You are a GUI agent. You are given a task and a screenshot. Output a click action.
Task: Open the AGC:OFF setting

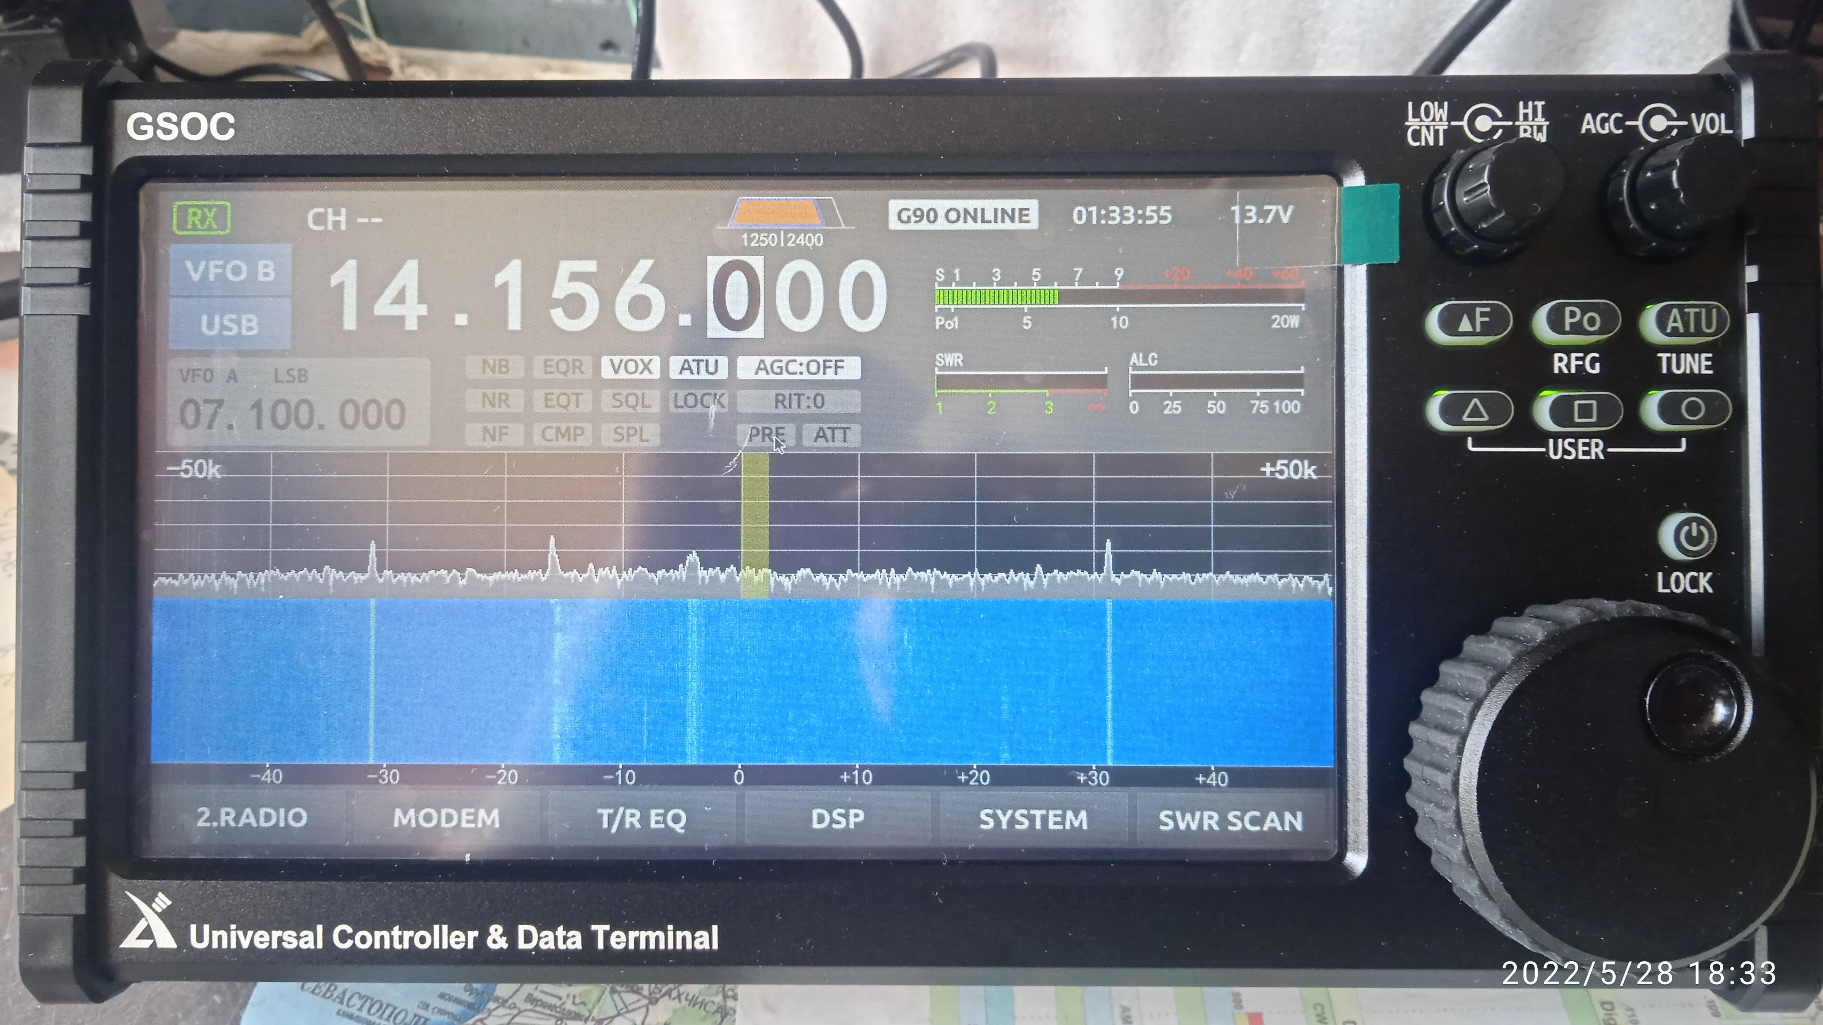pyautogui.click(x=798, y=367)
